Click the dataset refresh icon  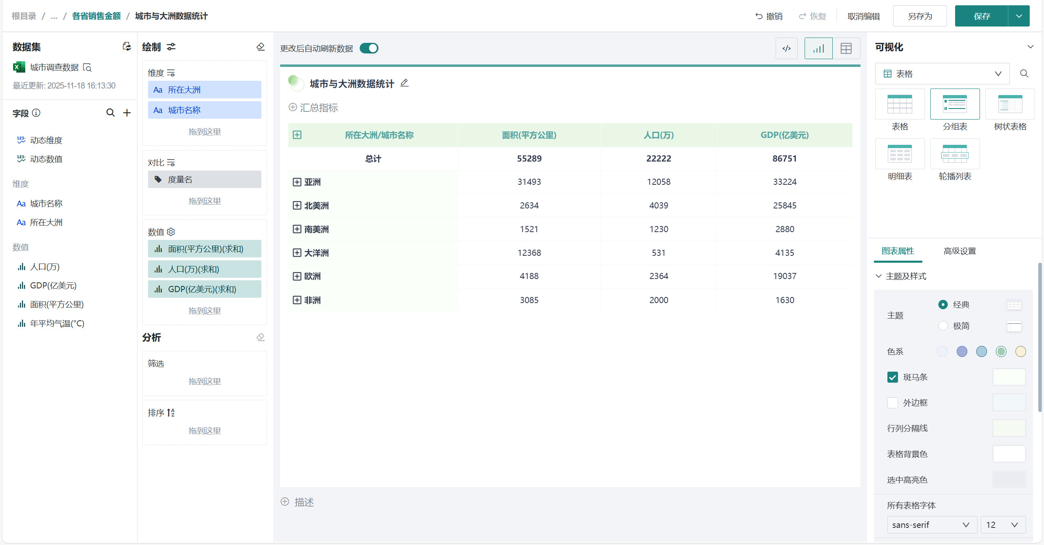pyautogui.click(x=127, y=47)
